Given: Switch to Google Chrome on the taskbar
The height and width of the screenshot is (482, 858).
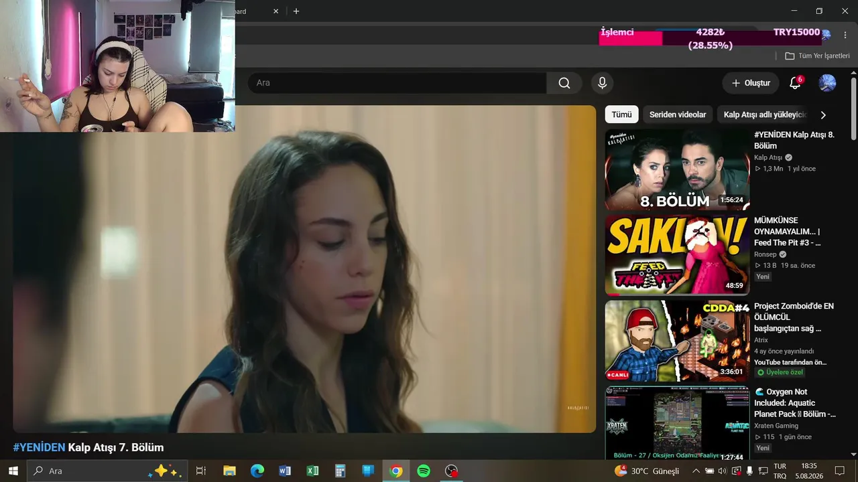Looking at the screenshot, I should pyautogui.click(x=396, y=471).
